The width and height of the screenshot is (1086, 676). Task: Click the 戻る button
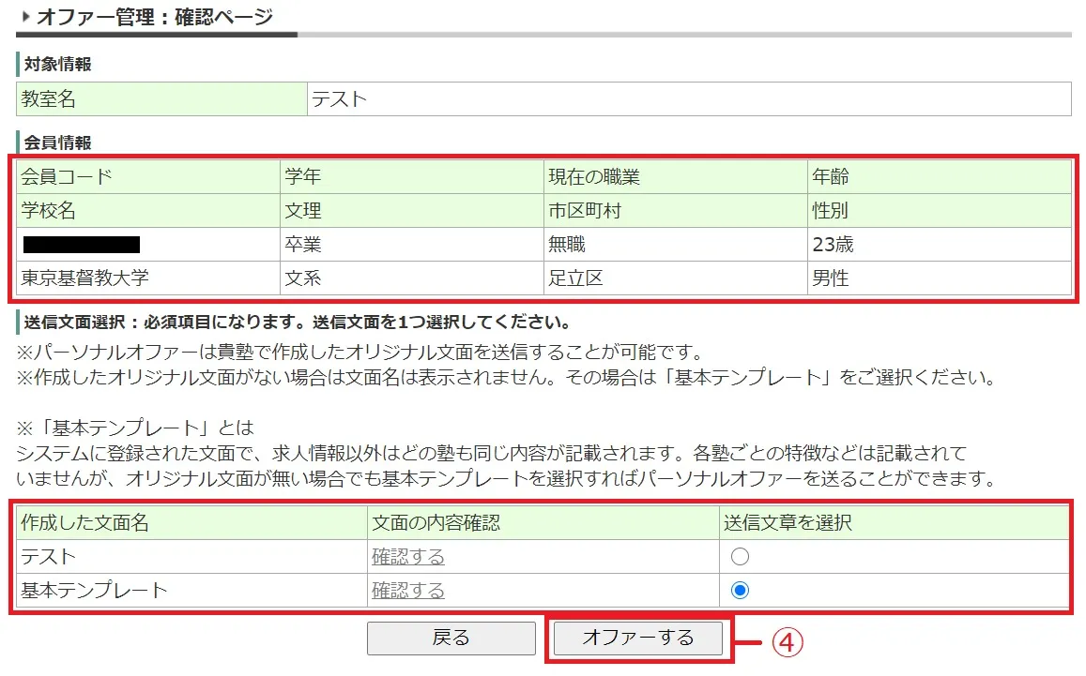tap(451, 638)
